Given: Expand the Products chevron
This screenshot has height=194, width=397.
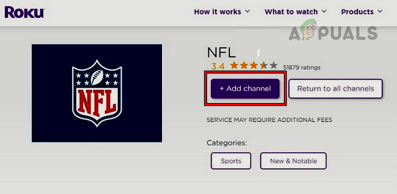Looking at the screenshot, I should pyautogui.click(x=380, y=11).
